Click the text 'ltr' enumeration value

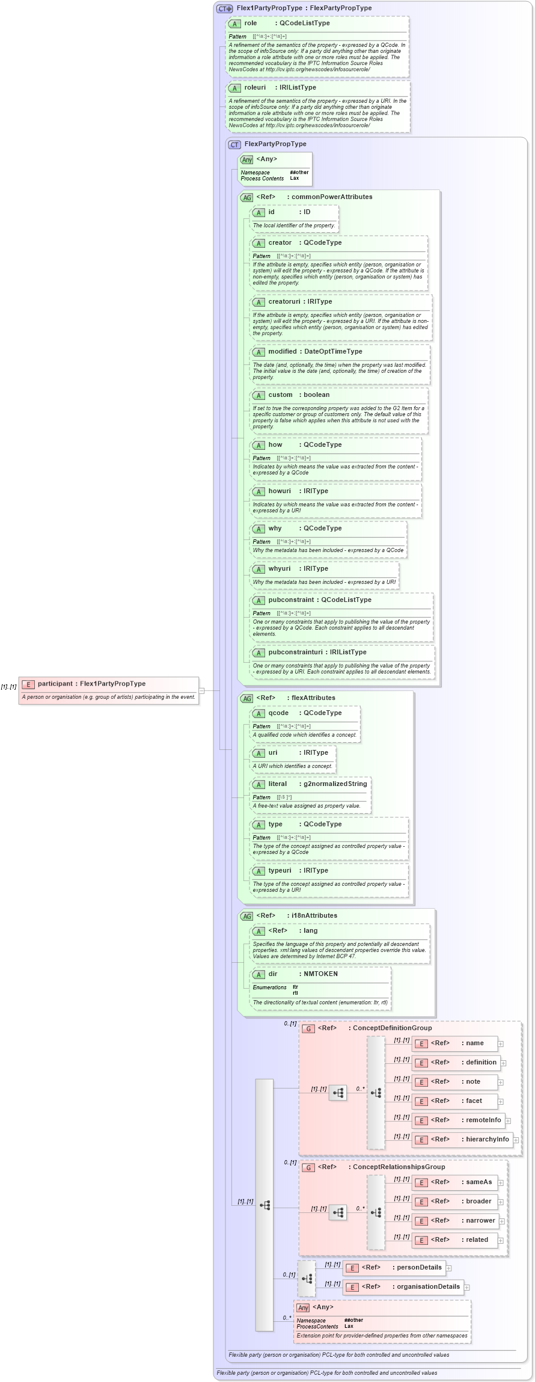point(295,987)
